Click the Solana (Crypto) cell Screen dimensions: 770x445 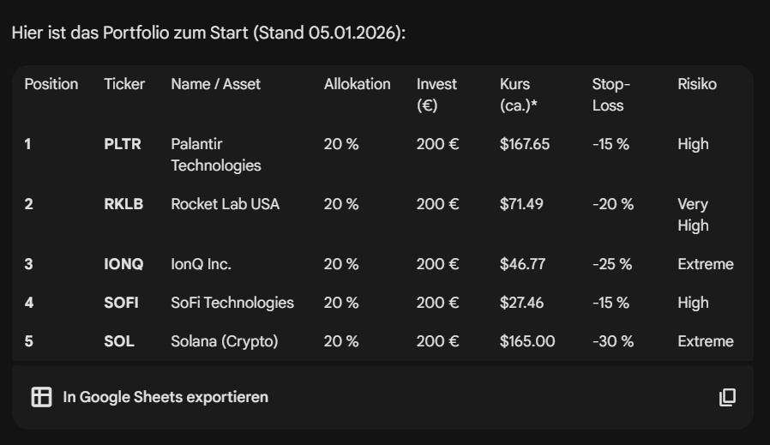[225, 341]
